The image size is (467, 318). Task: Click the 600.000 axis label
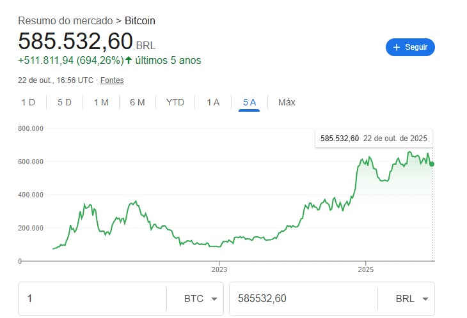click(31, 162)
